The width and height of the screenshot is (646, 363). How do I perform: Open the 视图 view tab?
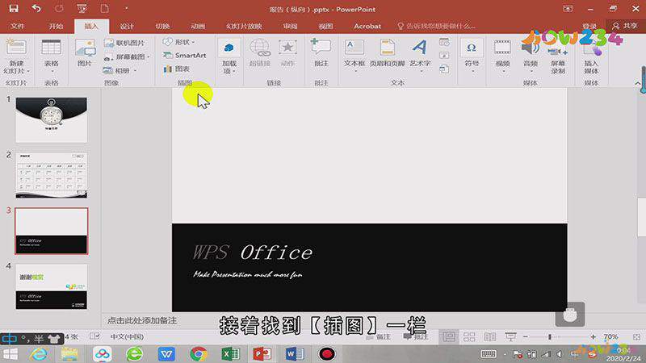click(325, 26)
